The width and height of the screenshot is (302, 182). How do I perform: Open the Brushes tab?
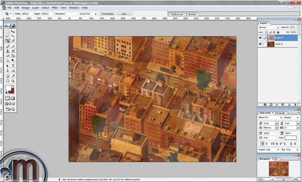pyautogui.click(x=192, y=14)
